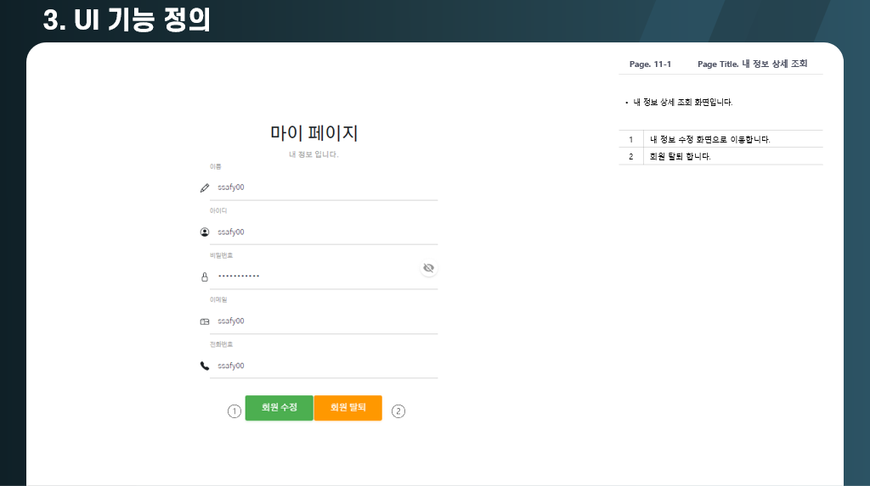Click the 아이디 input field
This screenshot has height=486, width=870.
324,232
